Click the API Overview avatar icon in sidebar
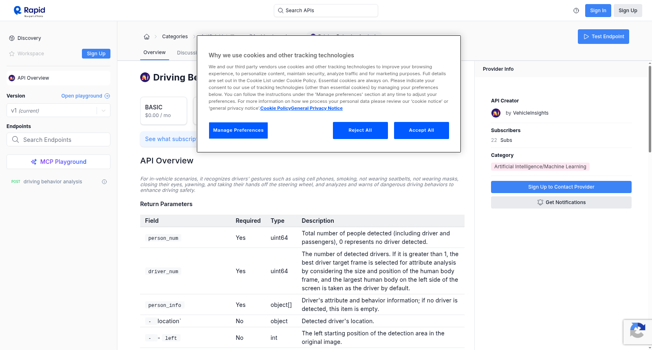The image size is (652, 350). click(12, 78)
